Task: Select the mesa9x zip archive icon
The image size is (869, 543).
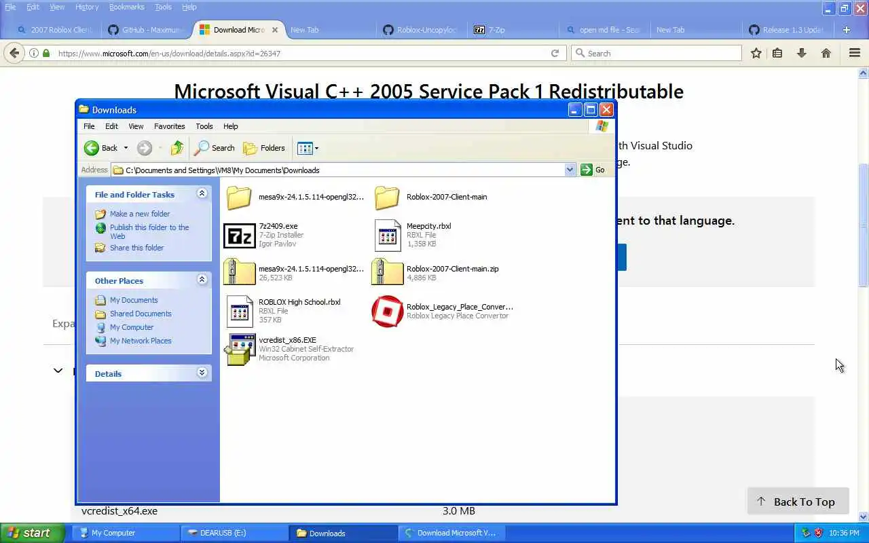Action: (239, 272)
